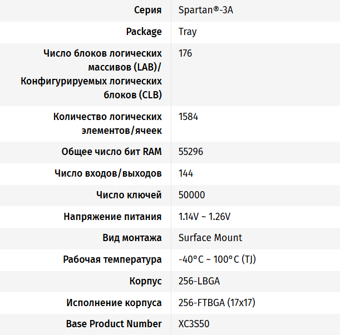Click the Surface Mount value
Image resolution: width=340 pixels, height=335 pixels.
210,238
